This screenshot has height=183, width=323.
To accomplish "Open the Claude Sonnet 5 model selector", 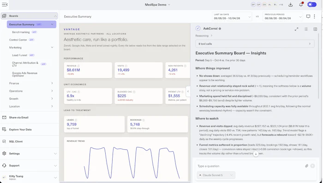I will tap(216, 175).
